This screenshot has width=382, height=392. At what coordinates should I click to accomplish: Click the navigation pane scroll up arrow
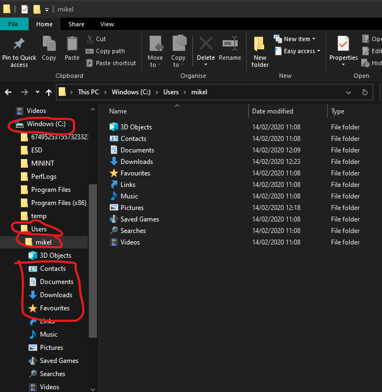coord(93,109)
